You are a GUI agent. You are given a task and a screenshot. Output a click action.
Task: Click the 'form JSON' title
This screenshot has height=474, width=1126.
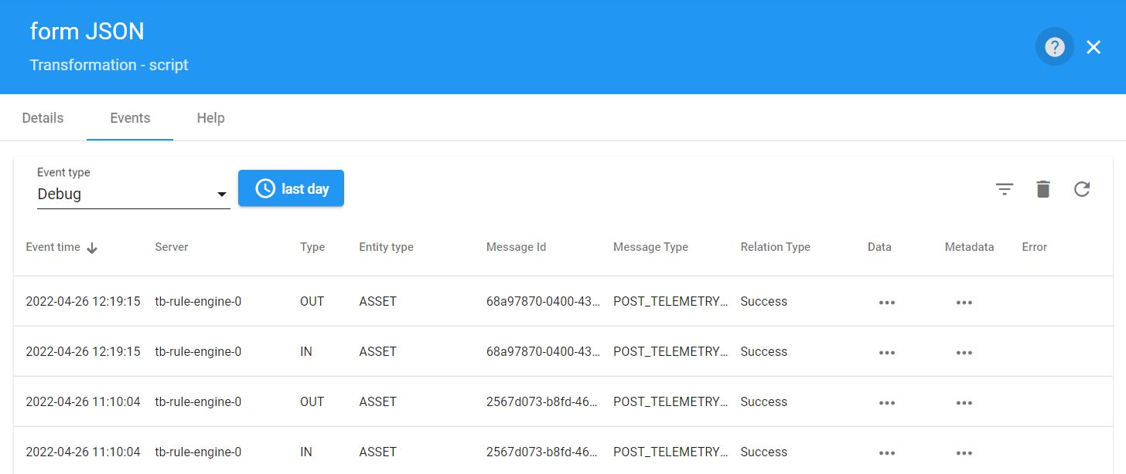point(87,31)
